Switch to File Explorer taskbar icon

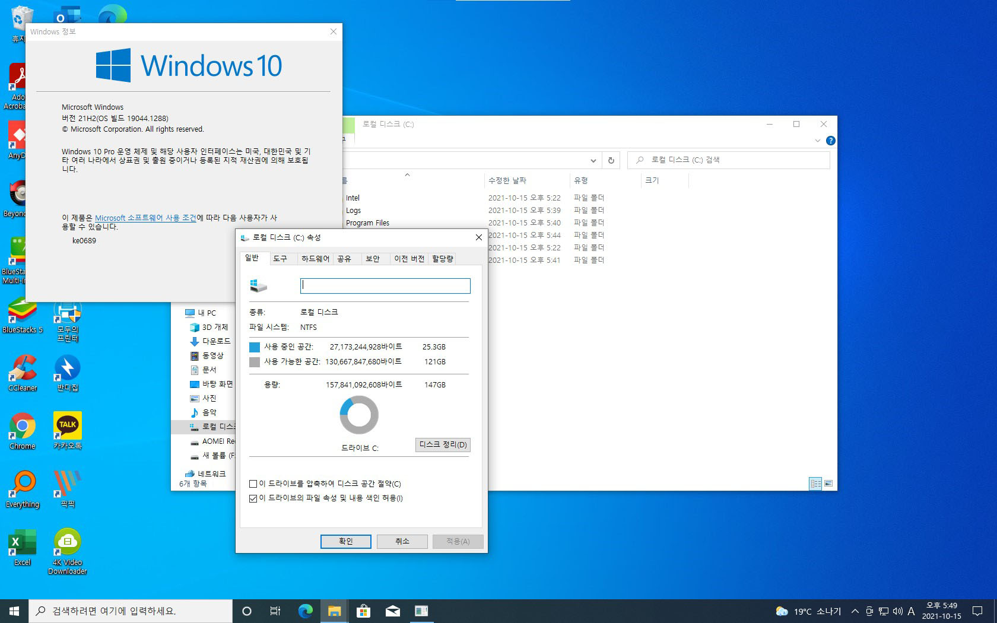coord(334,611)
